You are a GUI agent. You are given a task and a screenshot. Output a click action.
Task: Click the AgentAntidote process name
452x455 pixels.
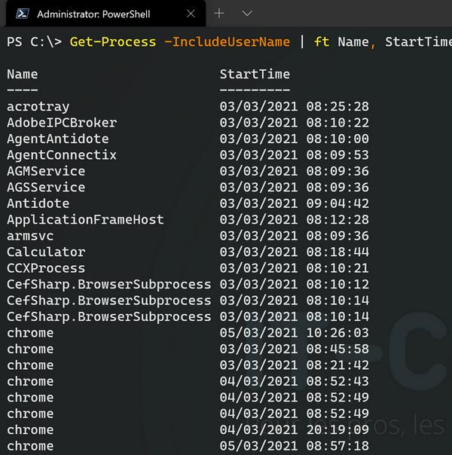[58, 139]
